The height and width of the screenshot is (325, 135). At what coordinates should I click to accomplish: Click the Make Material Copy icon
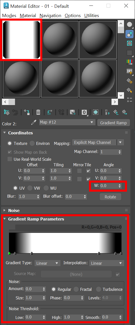(x=50, y=112)
